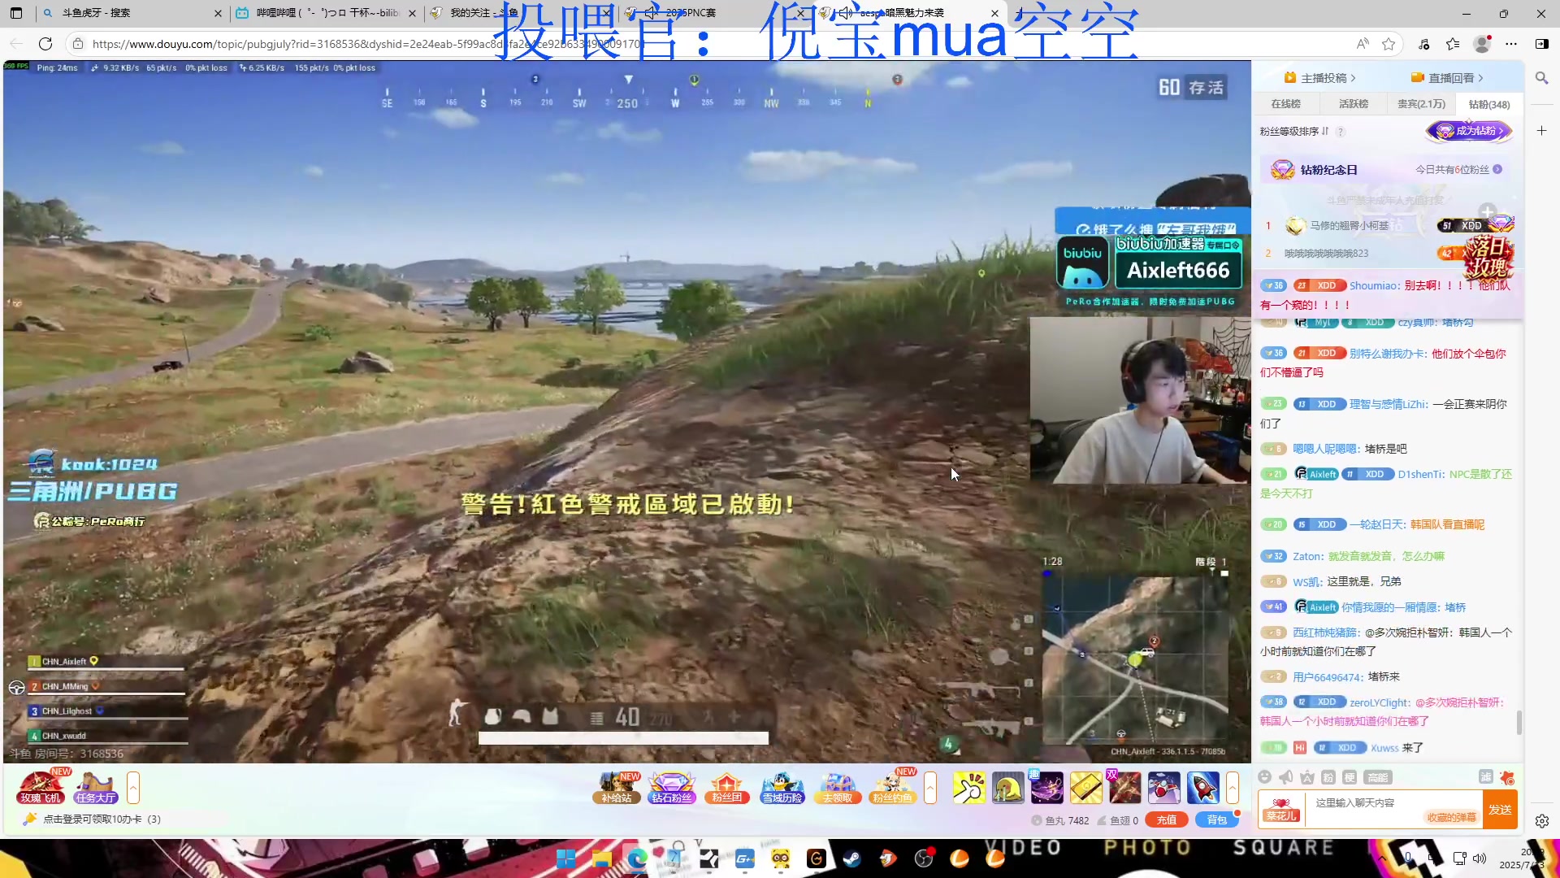The height and width of the screenshot is (878, 1560).
Task: Click the 粉 fan badge chat icon
Action: 1328,777
